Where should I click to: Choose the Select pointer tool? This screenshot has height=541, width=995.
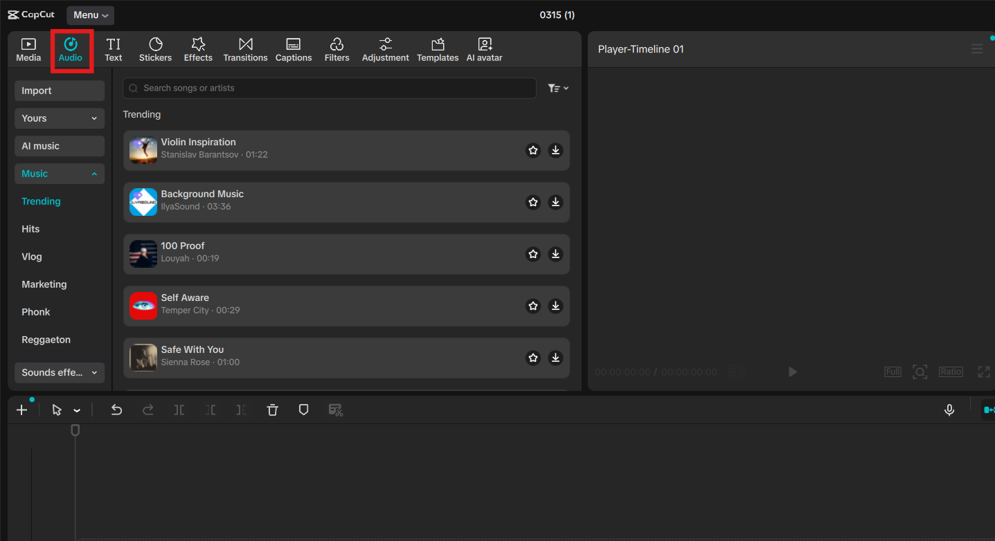[57, 410]
